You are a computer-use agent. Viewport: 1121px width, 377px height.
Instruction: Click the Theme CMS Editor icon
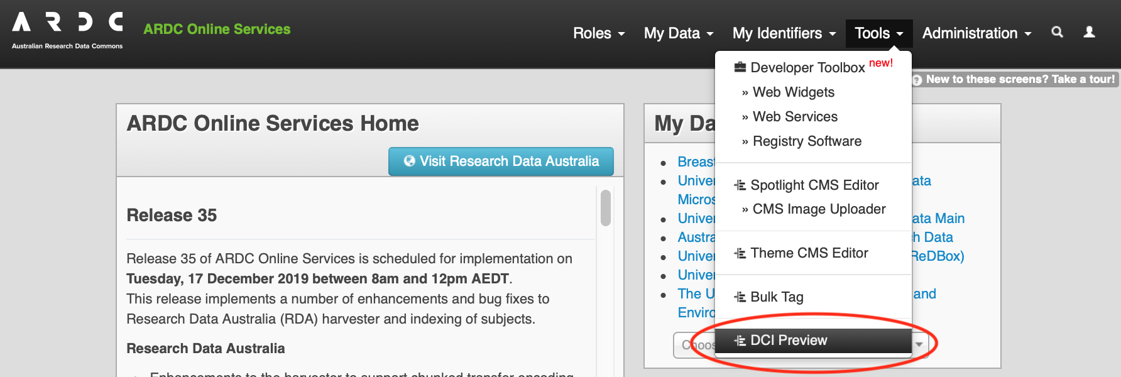740,253
